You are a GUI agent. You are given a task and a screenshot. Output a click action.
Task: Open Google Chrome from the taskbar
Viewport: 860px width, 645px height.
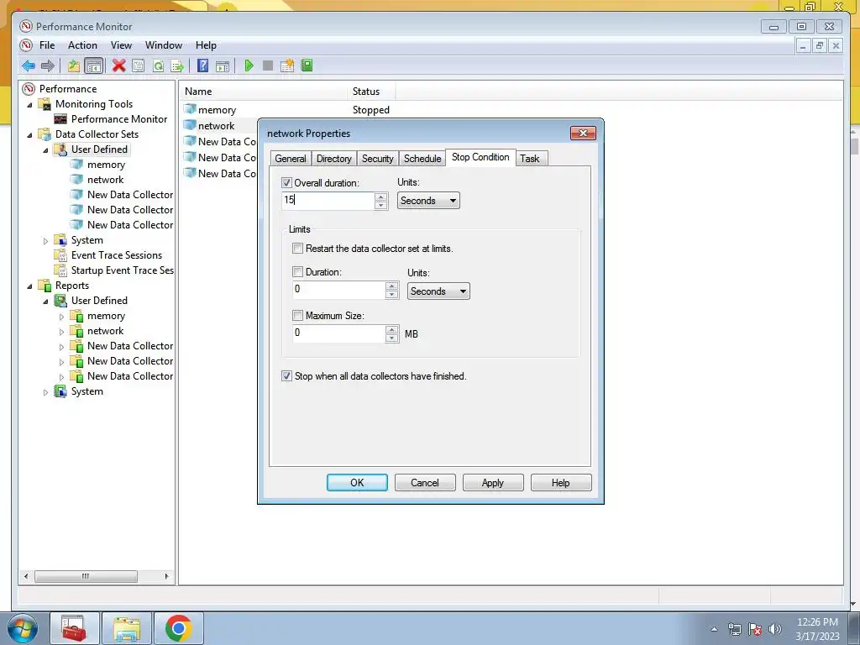178,628
